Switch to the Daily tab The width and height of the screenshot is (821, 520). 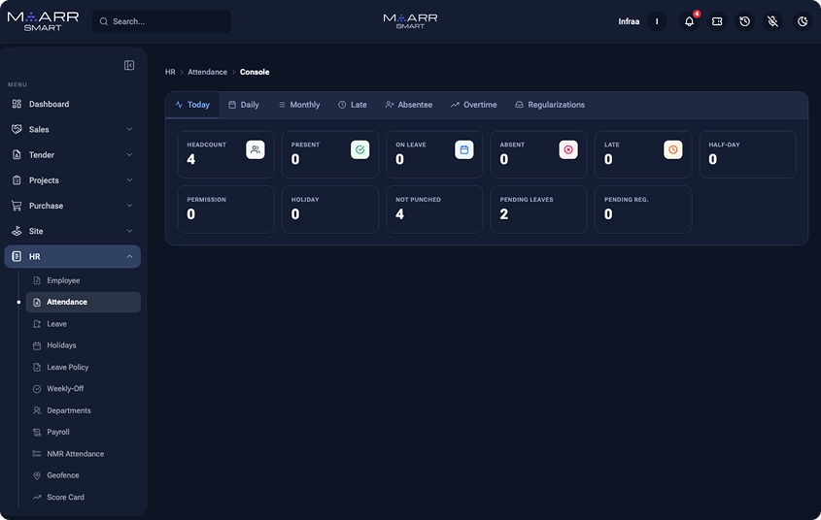[244, 105]
